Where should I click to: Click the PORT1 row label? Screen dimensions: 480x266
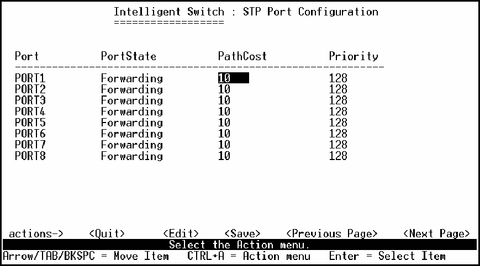[30, 78]
